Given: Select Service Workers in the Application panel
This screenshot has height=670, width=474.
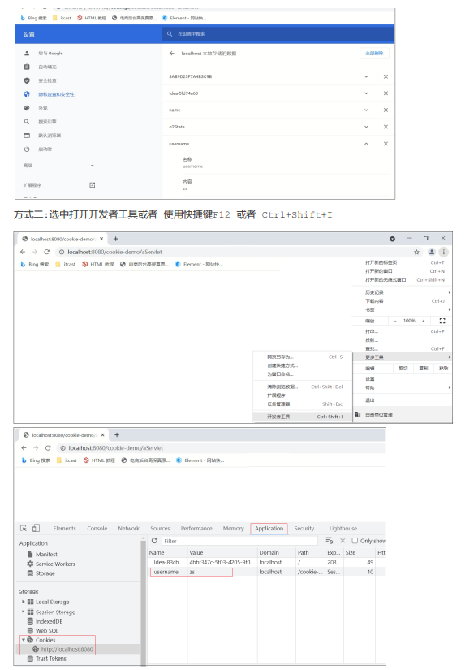Looking at the screenshot, I should (x=55, y=564).
